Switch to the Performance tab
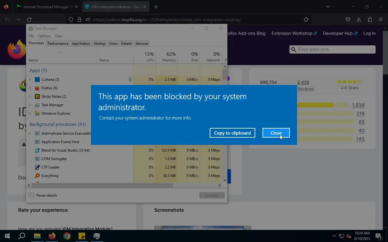Viewport: 388px width, 242px height. coord(58,43)
